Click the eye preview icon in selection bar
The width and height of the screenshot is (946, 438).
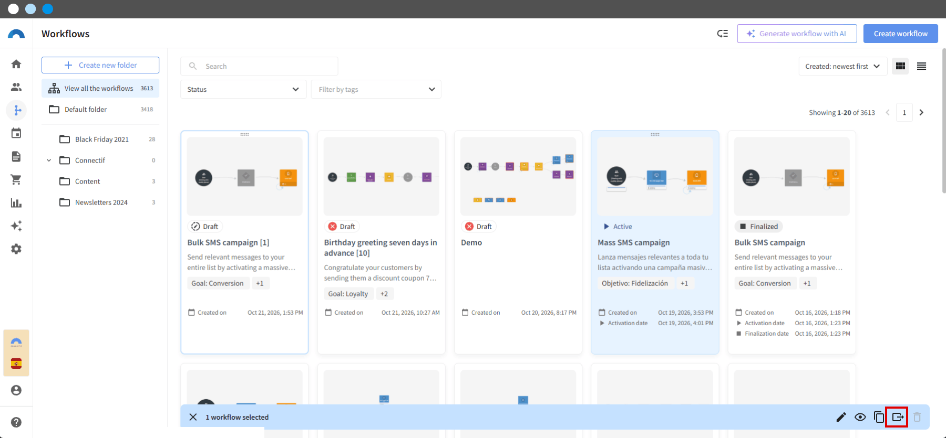(x=860, y=417)
